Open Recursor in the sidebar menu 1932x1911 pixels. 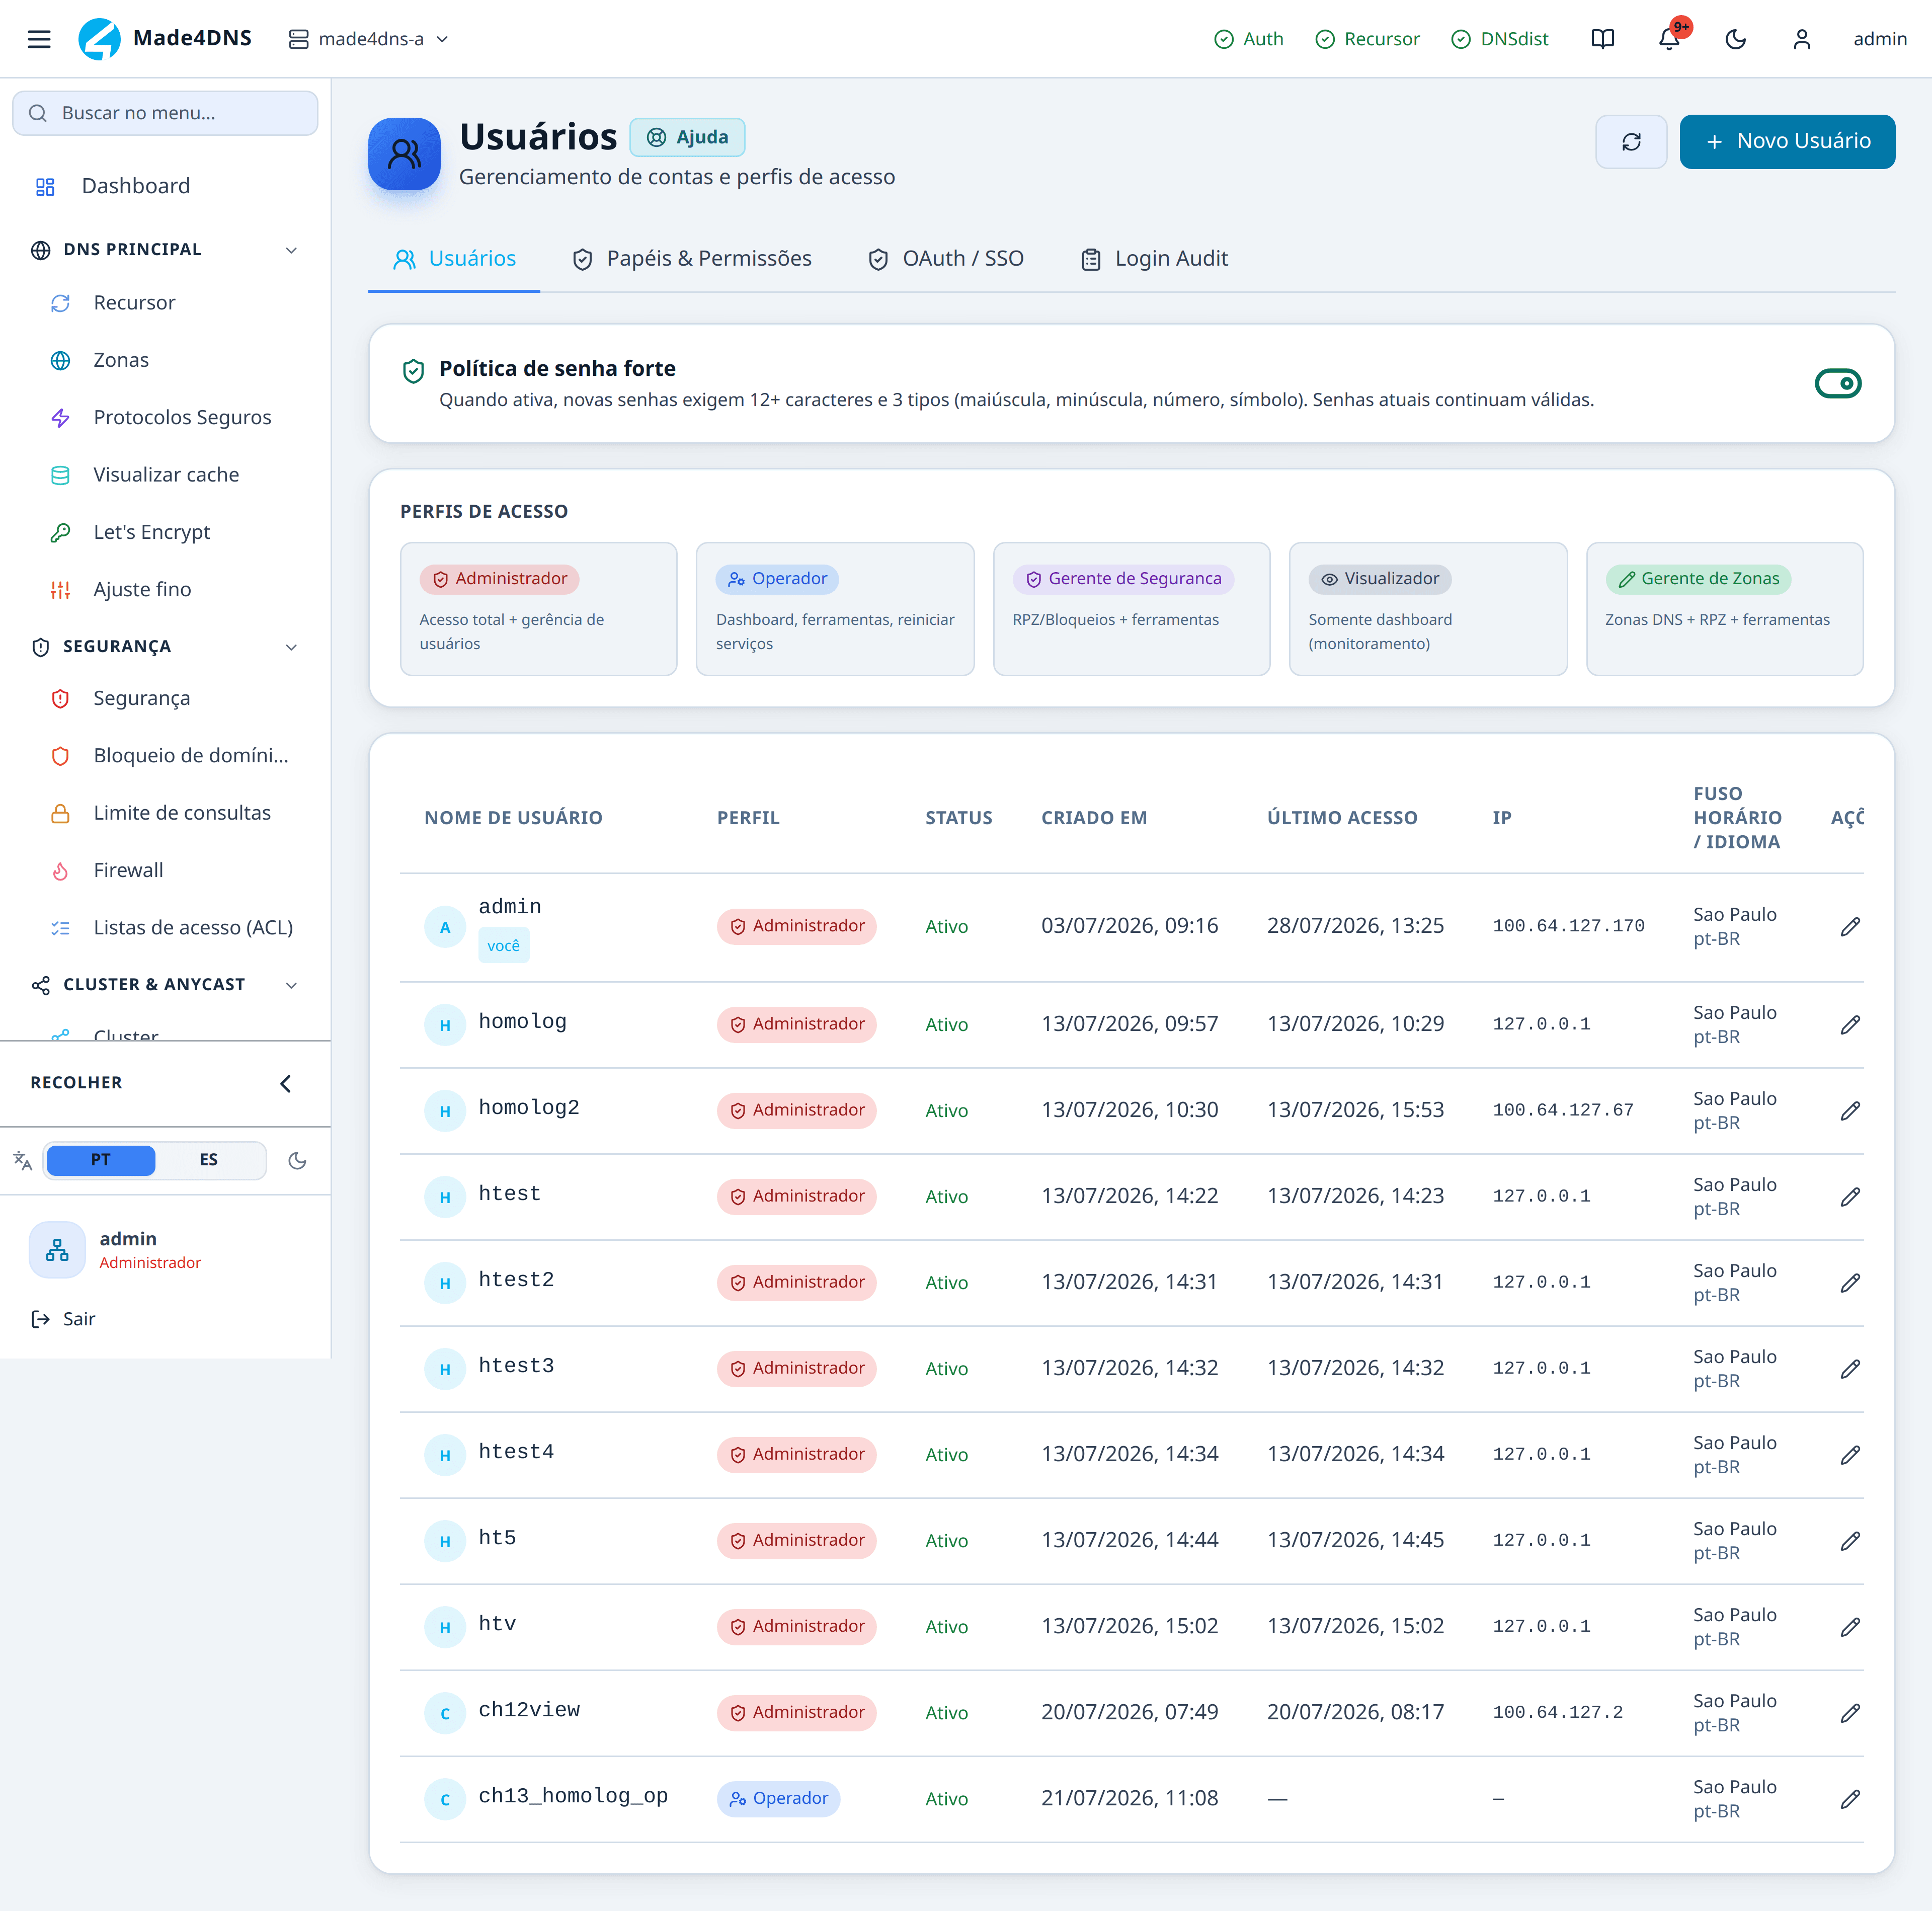[165, 303]
